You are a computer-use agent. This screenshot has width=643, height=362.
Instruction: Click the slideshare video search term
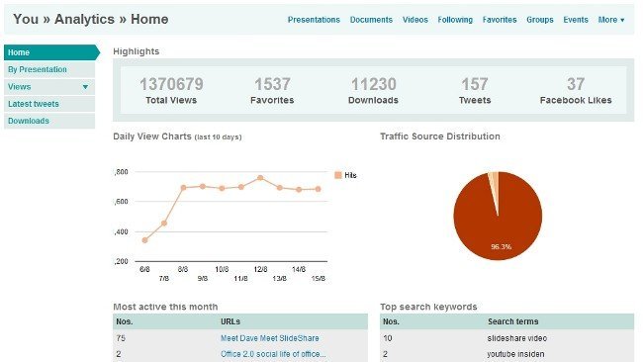tap(517, 338)
